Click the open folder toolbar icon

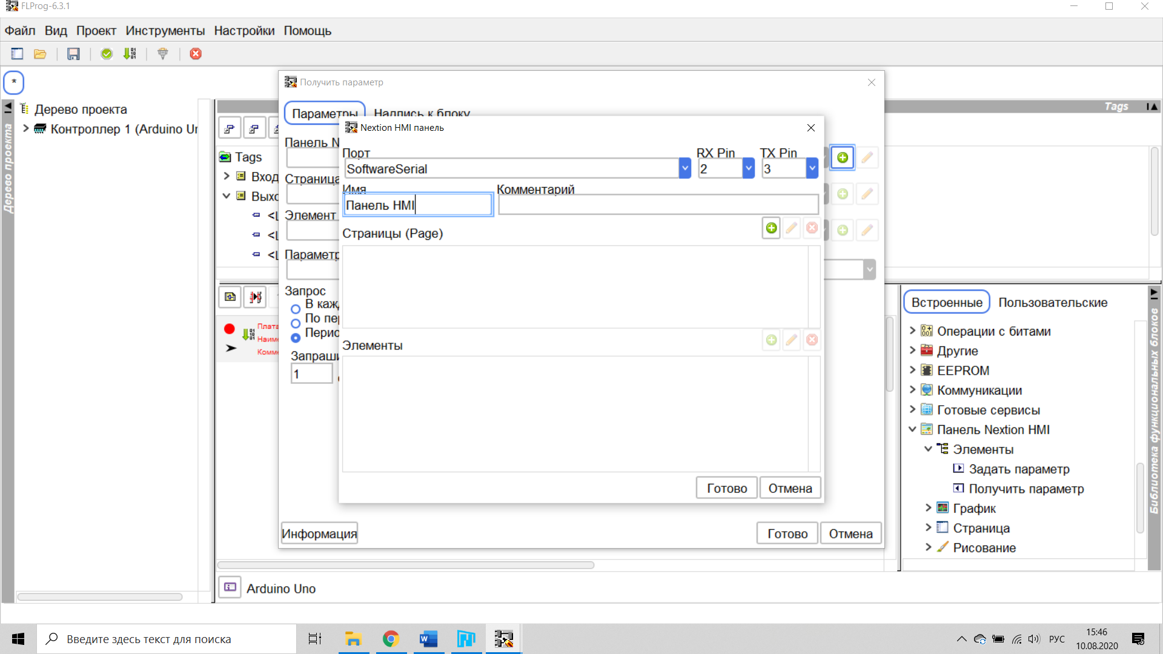click(x=40, y=54)
